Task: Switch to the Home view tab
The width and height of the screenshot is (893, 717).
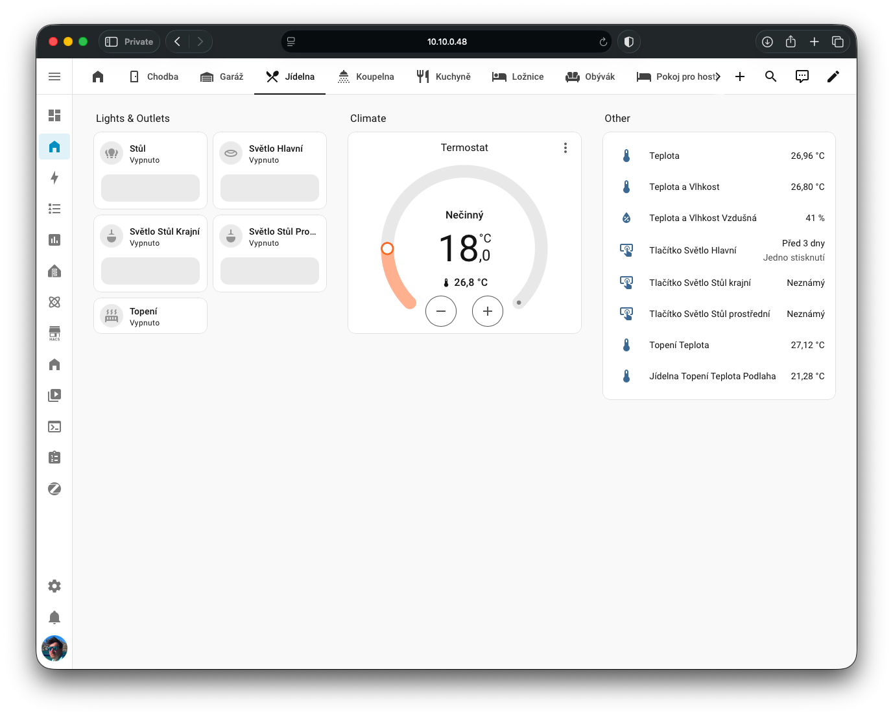Action: [98, 76]
